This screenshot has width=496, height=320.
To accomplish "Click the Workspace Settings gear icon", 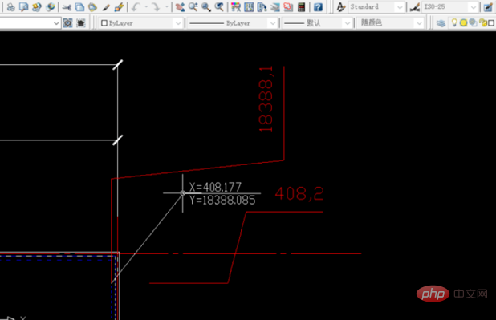I will (67, 23).
